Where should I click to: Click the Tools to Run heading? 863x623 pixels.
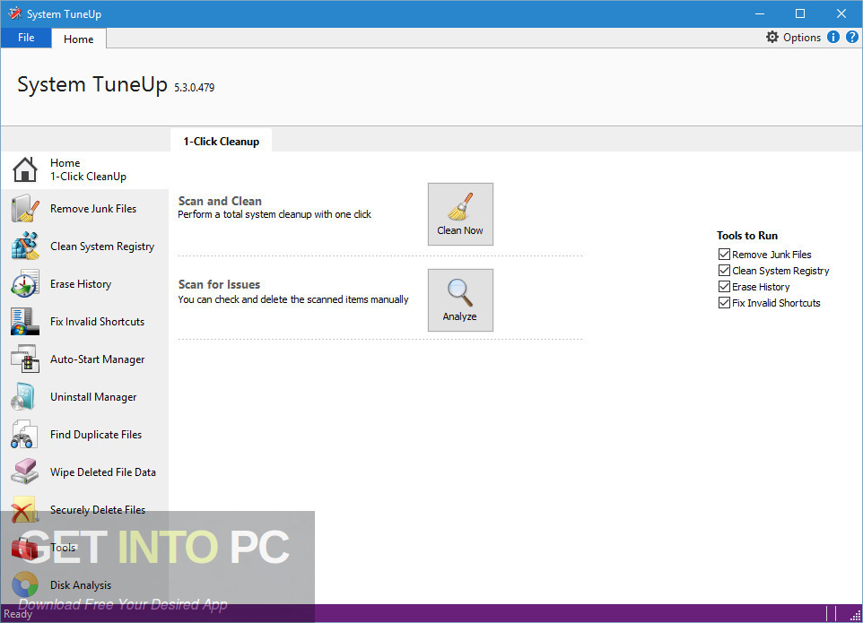747,236
